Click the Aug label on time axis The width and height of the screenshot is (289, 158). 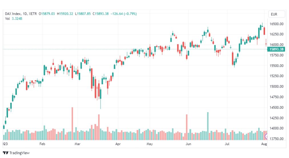click(264, 144)
